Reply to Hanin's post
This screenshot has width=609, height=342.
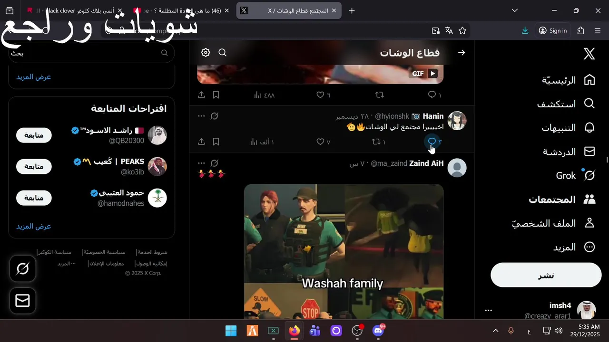click(x=432, y=142)
